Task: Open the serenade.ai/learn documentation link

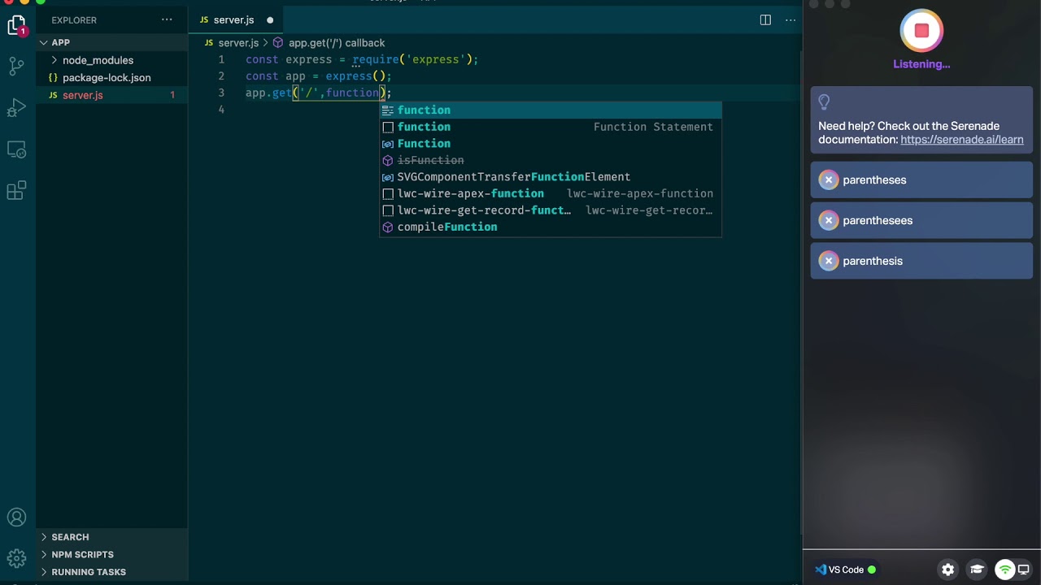Action: coord(961,140)
